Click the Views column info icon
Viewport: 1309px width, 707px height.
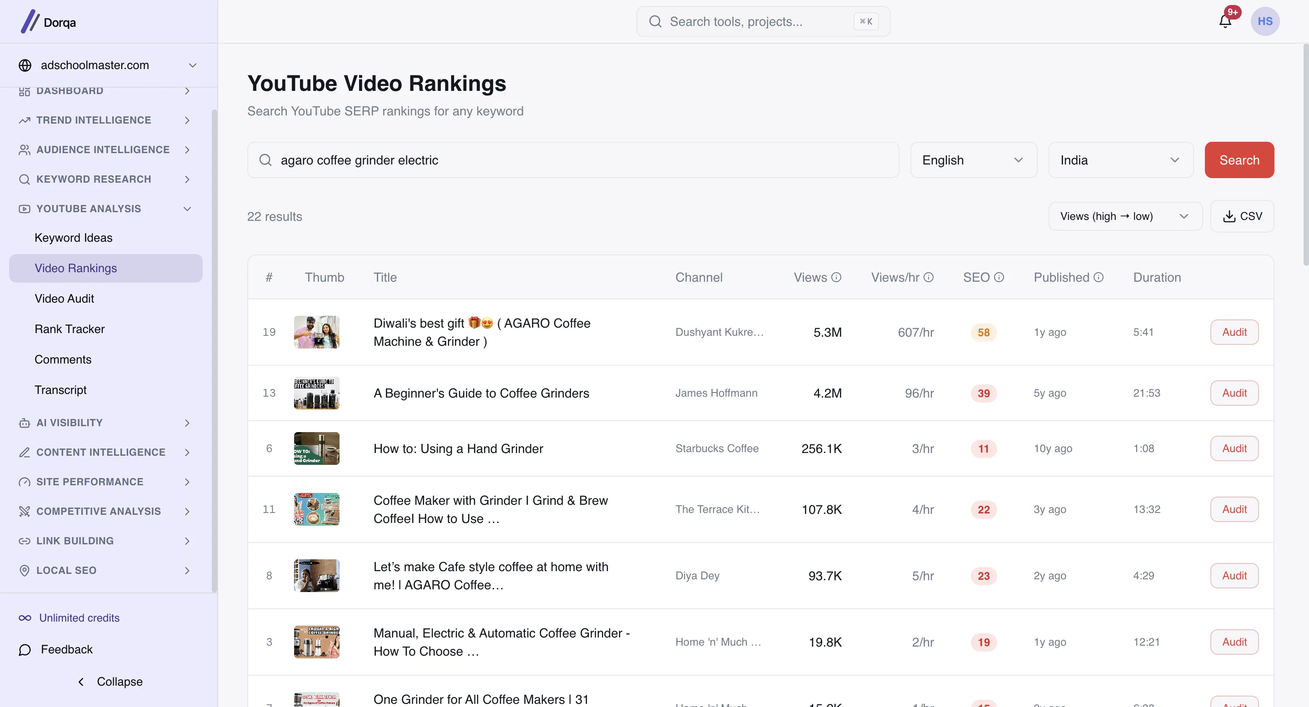click(x=836, y=277)
